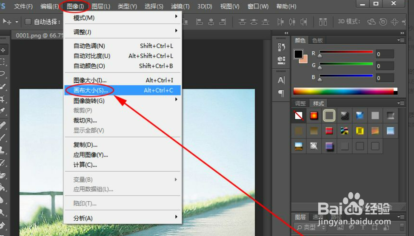
Task: Choose 计算(C)... menu entry
Action: [x=123, y=165]
